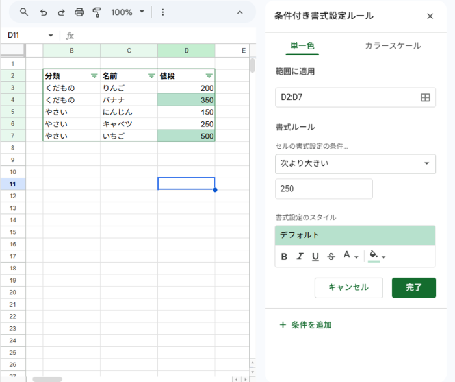Toggle underline in formatting style
The width and height of the screenshot is (455, 382).
pyautogui.click(x=315, y=257)
